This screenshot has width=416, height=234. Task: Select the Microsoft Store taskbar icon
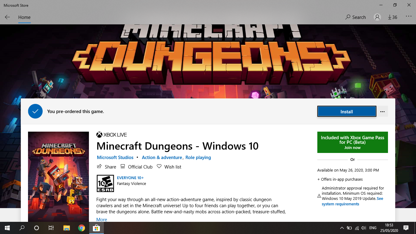[x=96, y=228]
